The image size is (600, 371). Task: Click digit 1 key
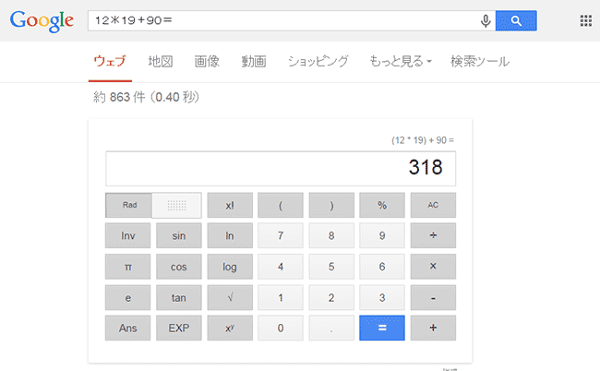(281, 297)
